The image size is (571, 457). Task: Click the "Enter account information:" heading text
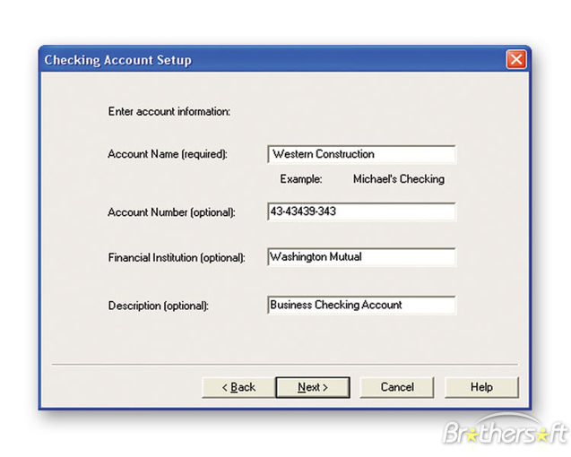[169, 112]
